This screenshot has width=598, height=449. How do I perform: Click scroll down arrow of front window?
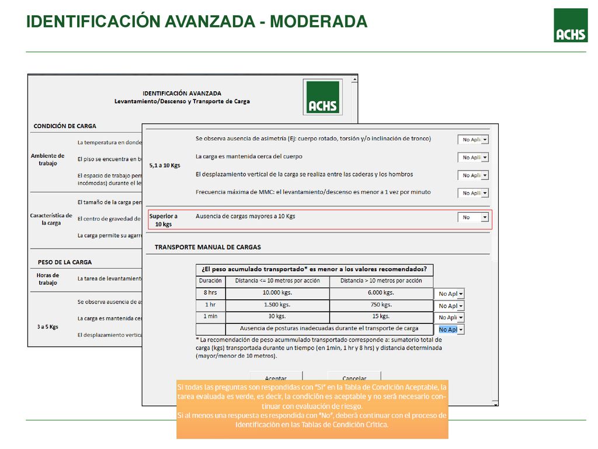coord(495,403)
